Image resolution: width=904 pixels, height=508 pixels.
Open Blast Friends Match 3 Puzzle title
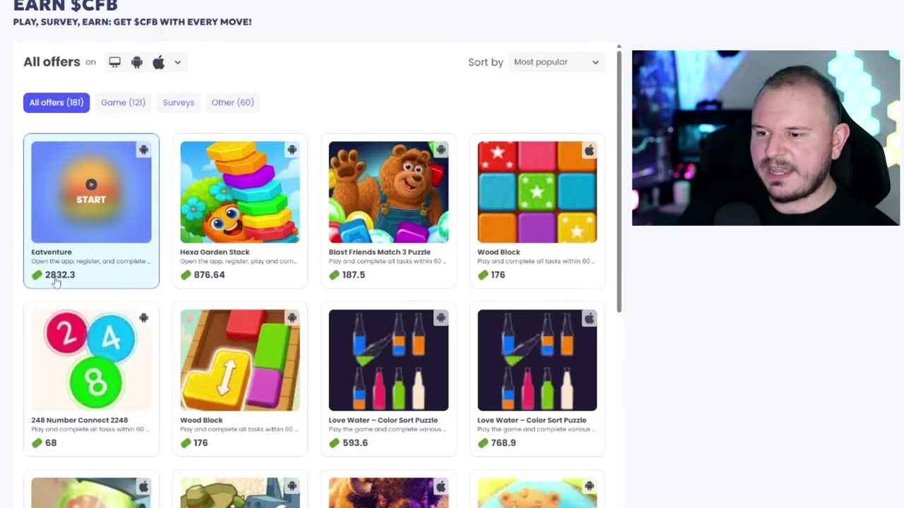379,252
